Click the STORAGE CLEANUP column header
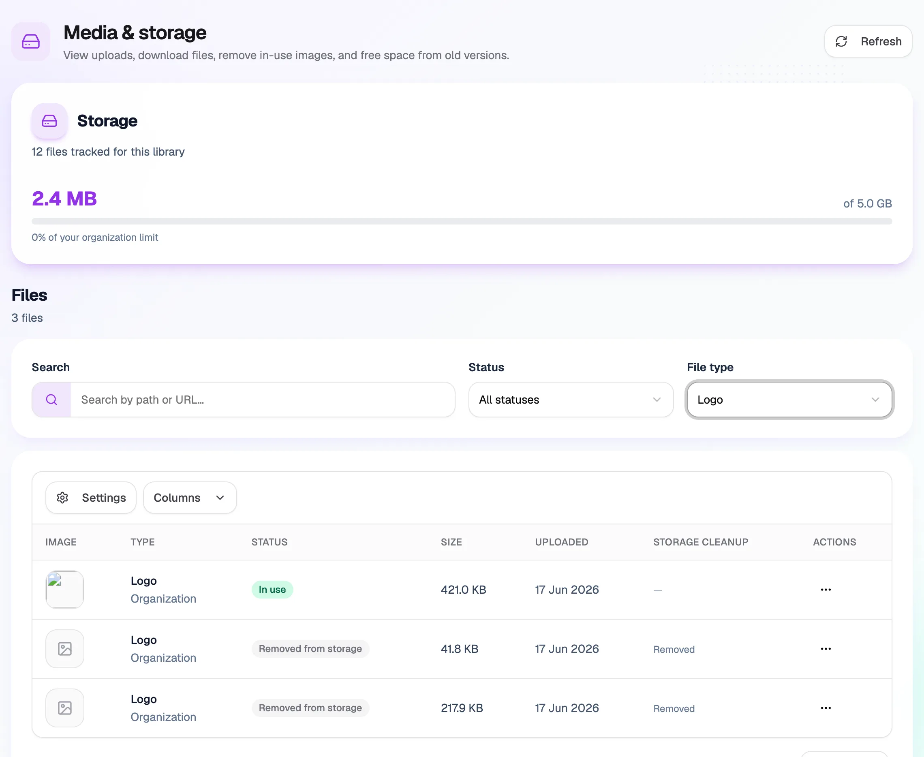Image resolution: width=924 pixels, height=757 pixels. pos(701,542)
